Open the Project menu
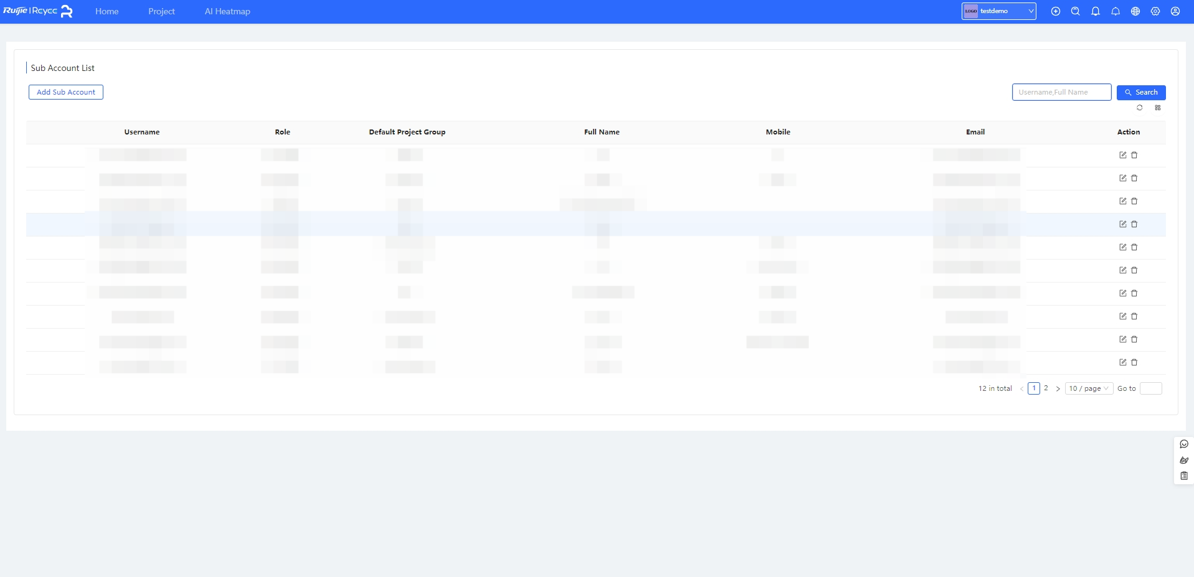This screenshot has width=1194, height=577. coord(161,11)
